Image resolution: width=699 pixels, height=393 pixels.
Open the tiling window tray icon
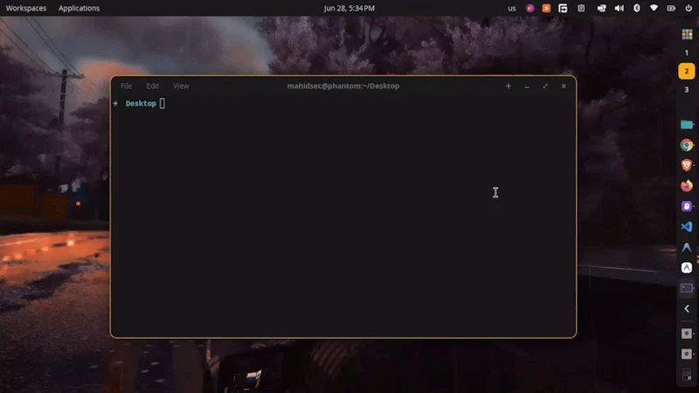click(x=563, y=8)
